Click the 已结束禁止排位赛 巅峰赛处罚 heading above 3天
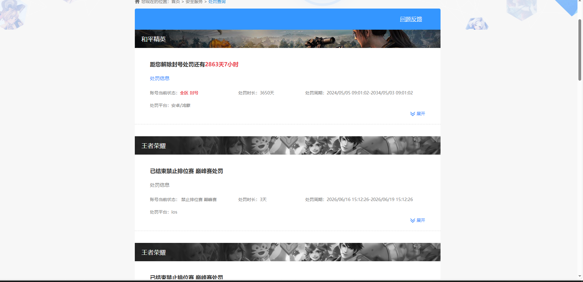The image size is (583, 282). click(186, 171)
